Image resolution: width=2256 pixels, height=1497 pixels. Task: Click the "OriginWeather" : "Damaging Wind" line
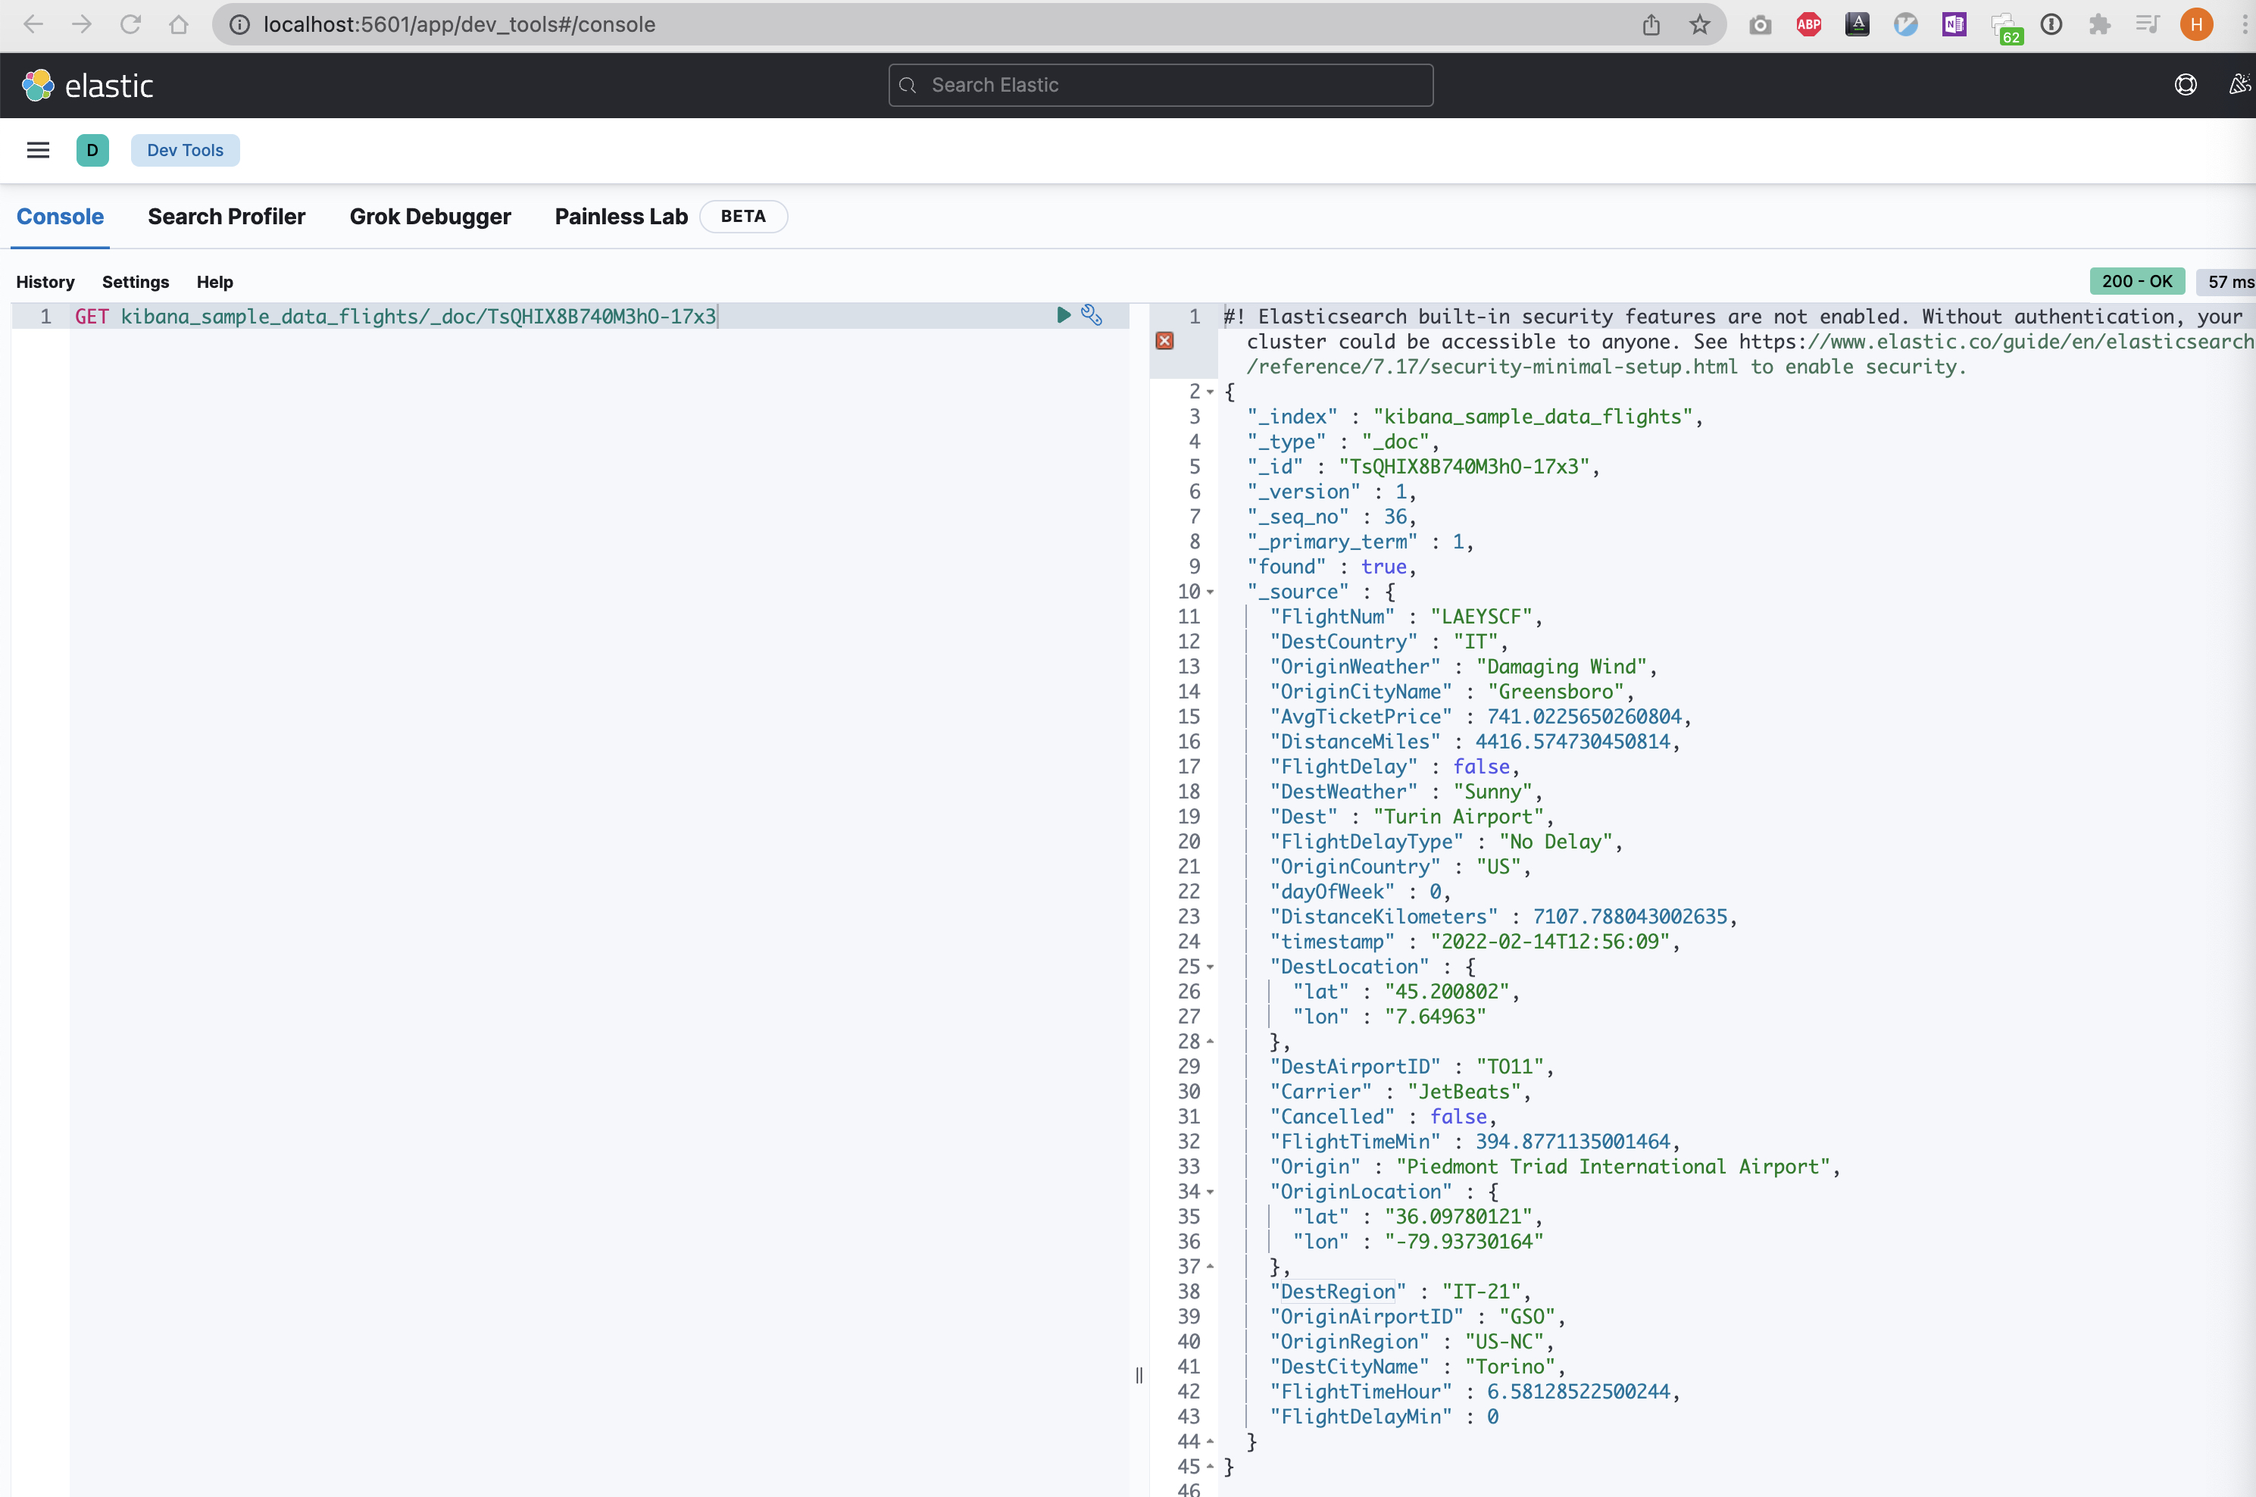1464,667
